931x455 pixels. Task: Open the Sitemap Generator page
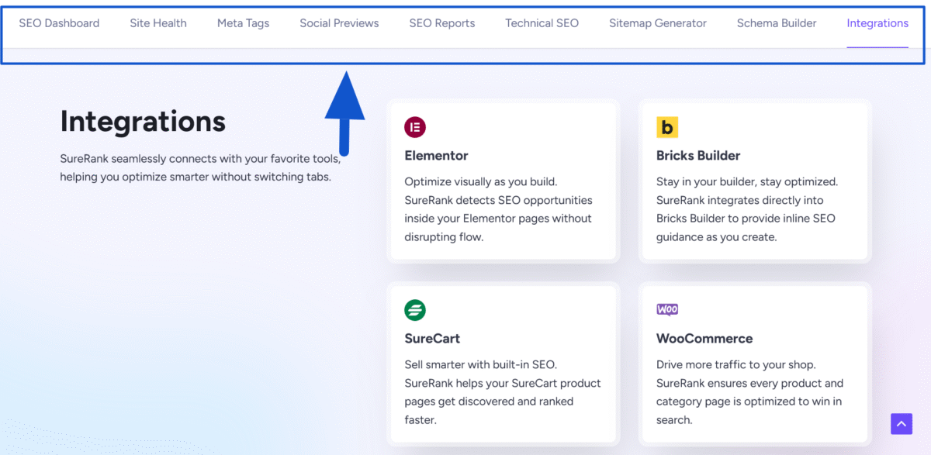[x=657, y=23]
